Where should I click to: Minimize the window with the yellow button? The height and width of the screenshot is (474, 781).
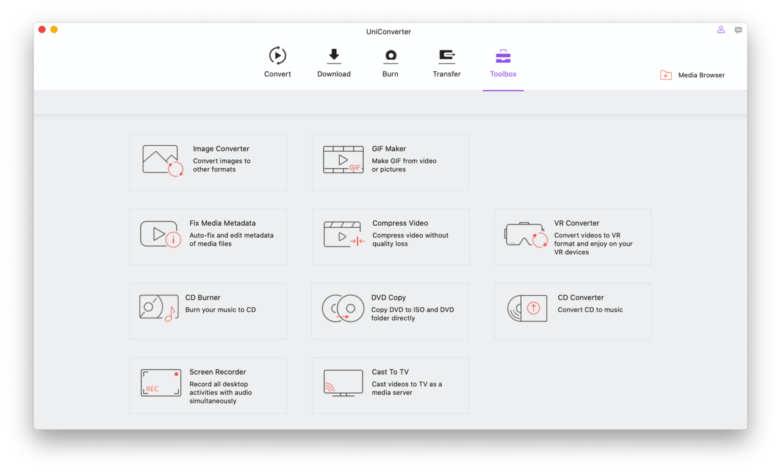54,29
